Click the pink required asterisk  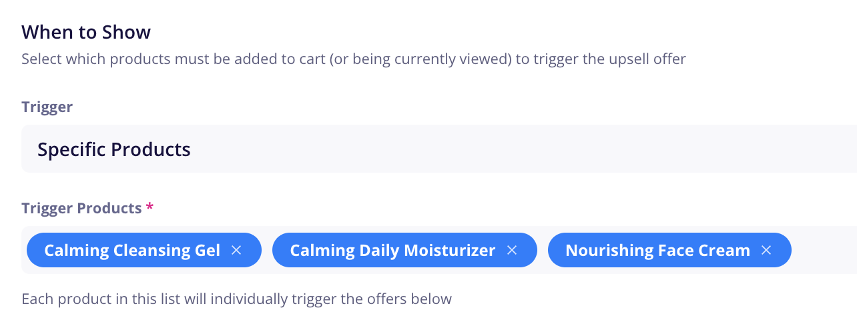[150, 207]
